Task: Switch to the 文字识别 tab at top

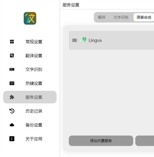Action: click(121, 17)
